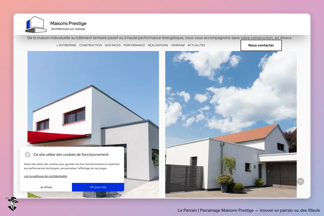Click the scroll-to-top arrow button
The width and height of the screenshot is (324, 216).
301,181
